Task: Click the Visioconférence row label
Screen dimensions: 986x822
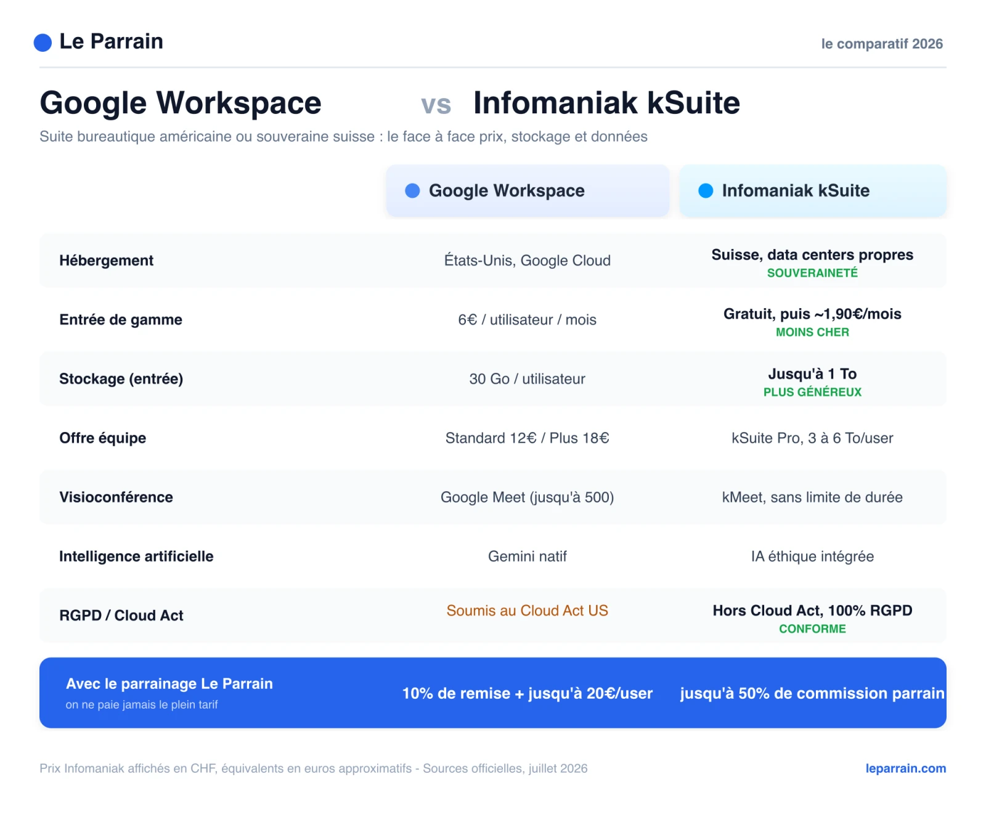Action: 116,497
